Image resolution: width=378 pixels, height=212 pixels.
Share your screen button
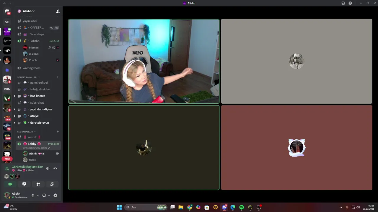click(x=24, y=184)
